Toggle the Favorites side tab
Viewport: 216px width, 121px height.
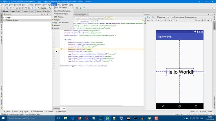pyautogui.click(x=1, y=104)
